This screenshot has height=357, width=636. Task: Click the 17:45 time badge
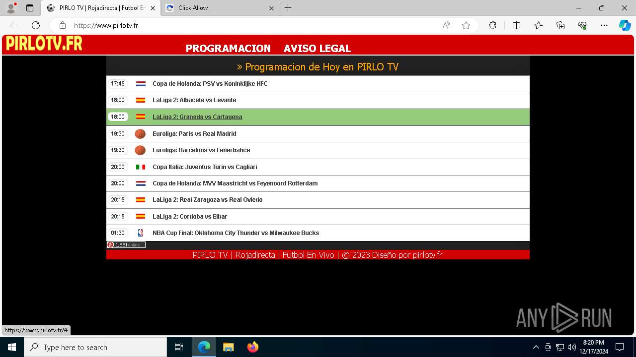118,84
